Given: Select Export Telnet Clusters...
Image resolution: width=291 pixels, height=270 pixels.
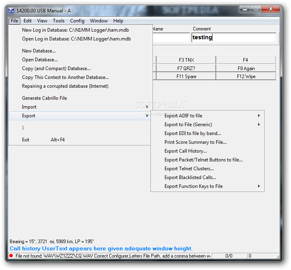Looking at the screenshot, I should point(207,169).
